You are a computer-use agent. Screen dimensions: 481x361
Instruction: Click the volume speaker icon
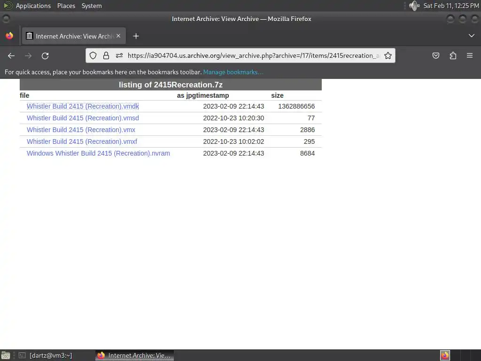click(414, 6)
